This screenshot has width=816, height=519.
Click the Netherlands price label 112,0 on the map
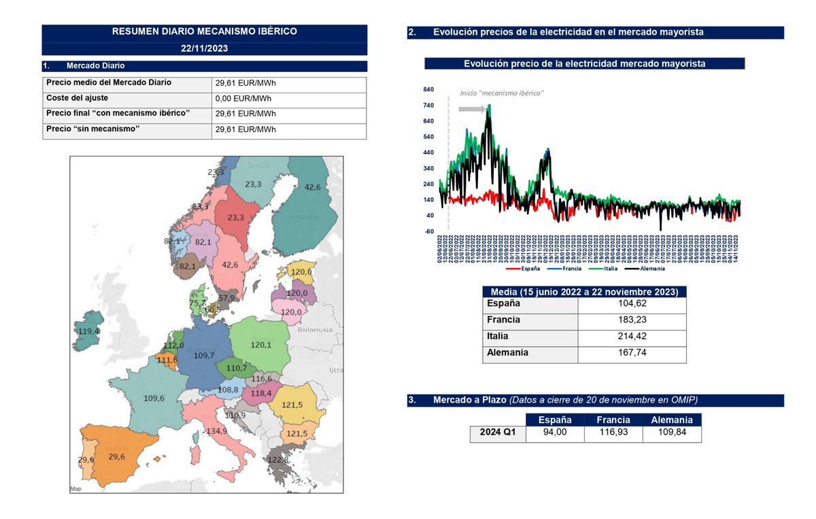[173, 345]
